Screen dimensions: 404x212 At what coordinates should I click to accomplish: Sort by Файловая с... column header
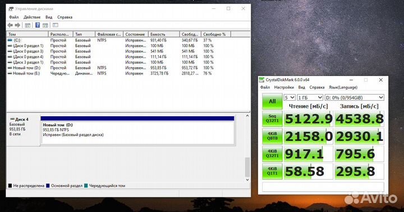point(109,34)
